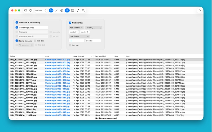Screen dimensions: 212x132
Task: Uncheck the Cambridge 2025 prefix checkbox
Action: click(17, 27)
